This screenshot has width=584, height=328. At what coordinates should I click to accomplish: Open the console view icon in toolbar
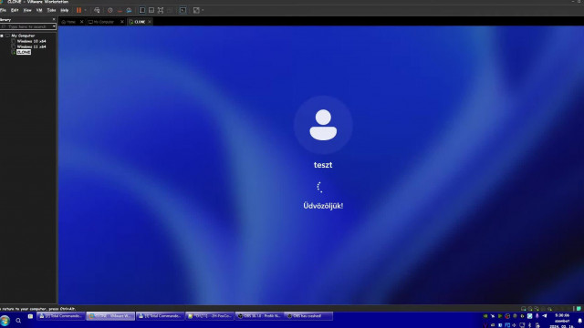click(x=182, y=10)
